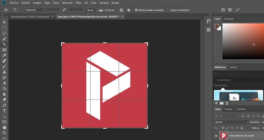Select the Crop tool in left toolbar
The image size is (264, 140).
click(4, 45)
